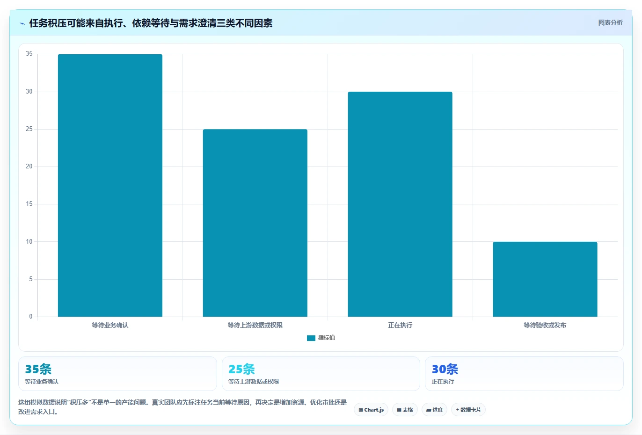Click the 指标值 legend label
This screenshot has height=435, width=642.
[327, 338]
